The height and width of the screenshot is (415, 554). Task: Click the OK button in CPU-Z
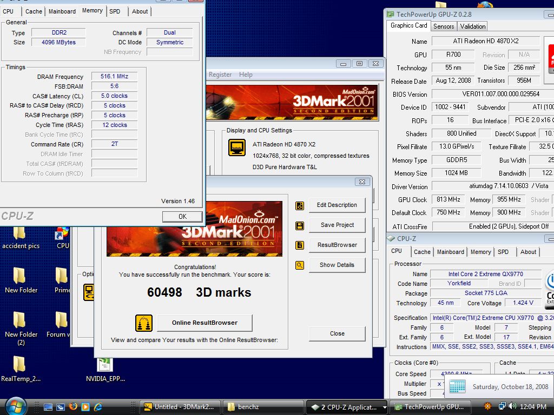[183, 216]
